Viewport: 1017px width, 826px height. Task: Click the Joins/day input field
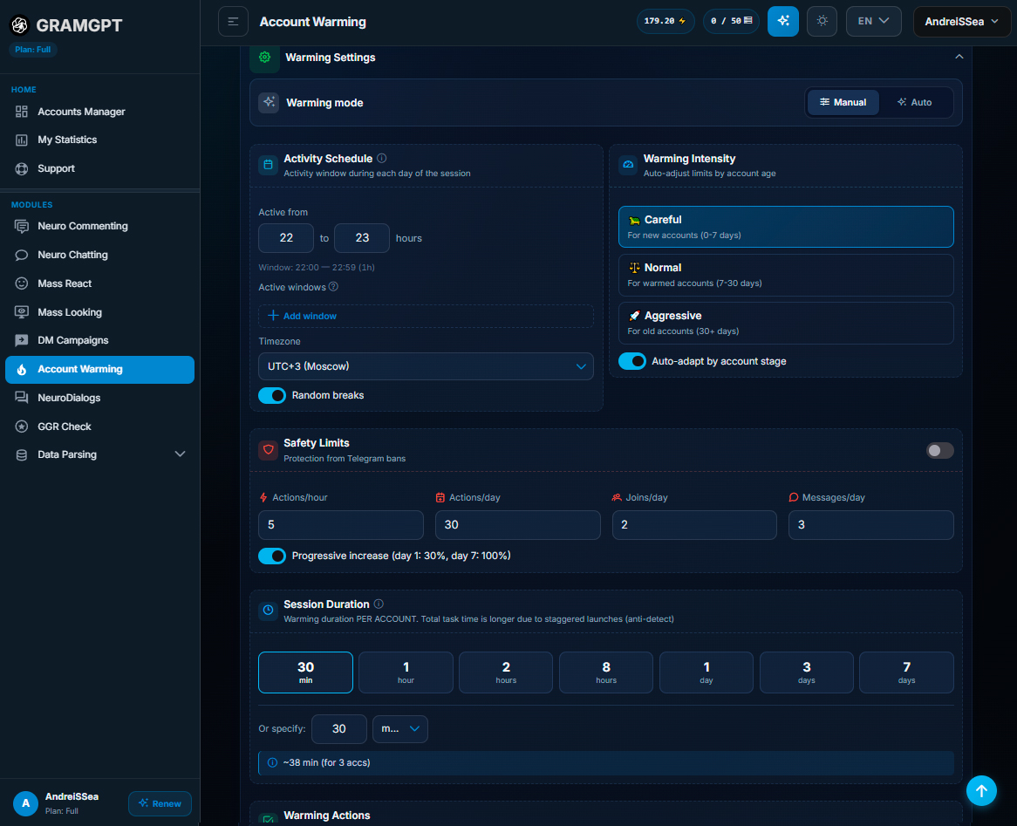694,525
